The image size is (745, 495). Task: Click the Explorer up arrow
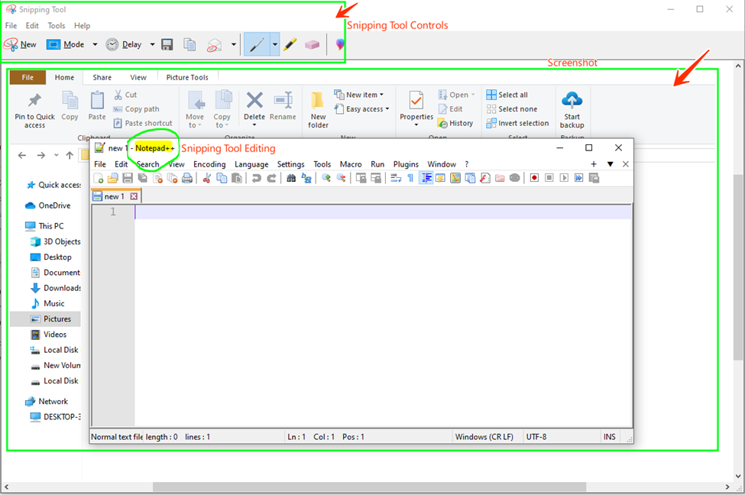[70, 155]
